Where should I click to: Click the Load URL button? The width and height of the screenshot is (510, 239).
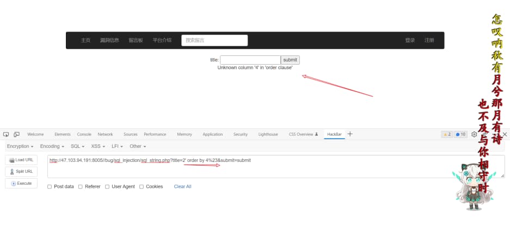coord(21,160)
